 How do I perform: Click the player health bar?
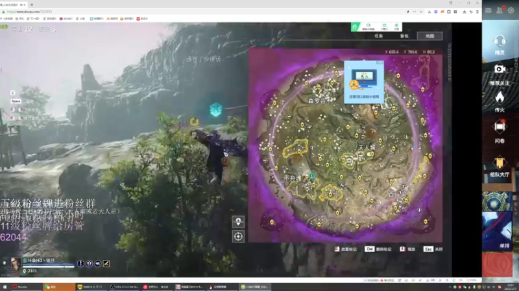pyautogui.click(x=48, y=266)
